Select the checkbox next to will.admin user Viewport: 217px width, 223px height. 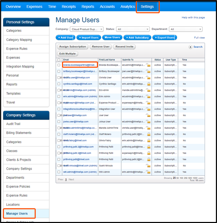(59, 172)
